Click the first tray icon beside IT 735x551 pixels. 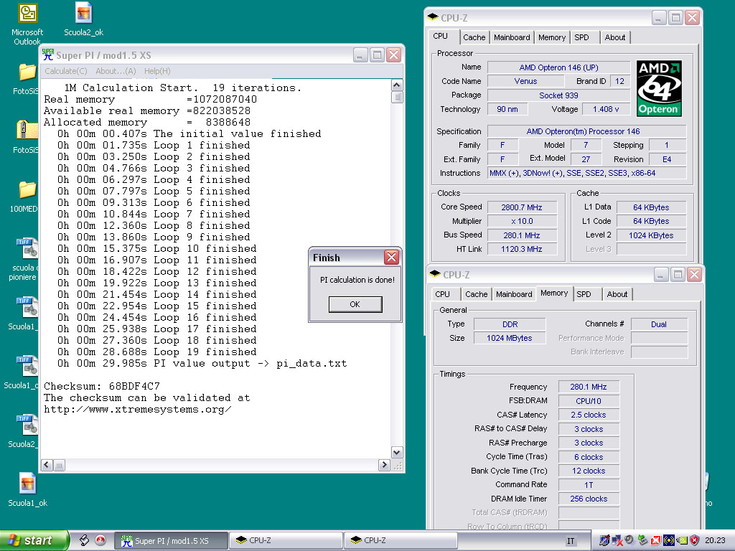pos(604,541)
